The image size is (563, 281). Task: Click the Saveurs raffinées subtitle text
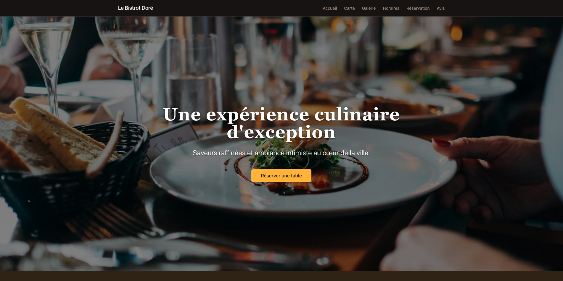281,153
